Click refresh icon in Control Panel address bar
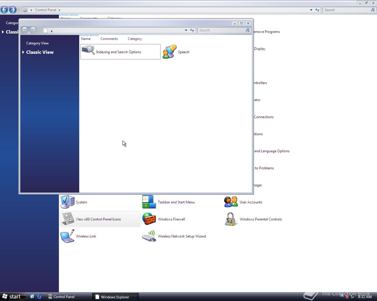 317,10
